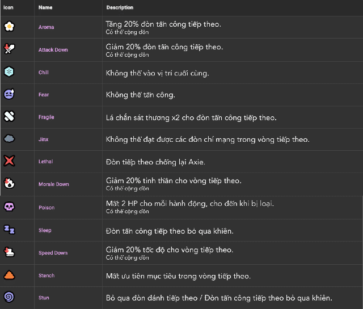Screen dimensions: 363x309
Task: Select the Fragile broken shield icon
Action: [9, 116]
